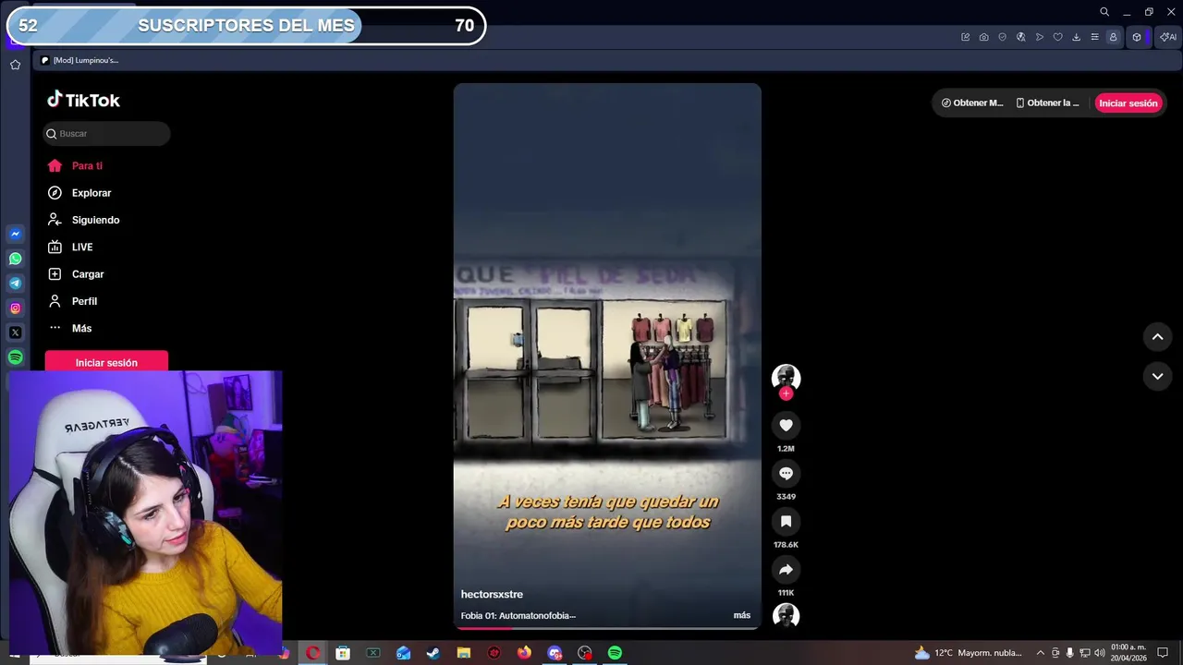Like the video with heart icon
Image resolution: width=1183 pixels, height=665 pixels.
click(786, 425)
